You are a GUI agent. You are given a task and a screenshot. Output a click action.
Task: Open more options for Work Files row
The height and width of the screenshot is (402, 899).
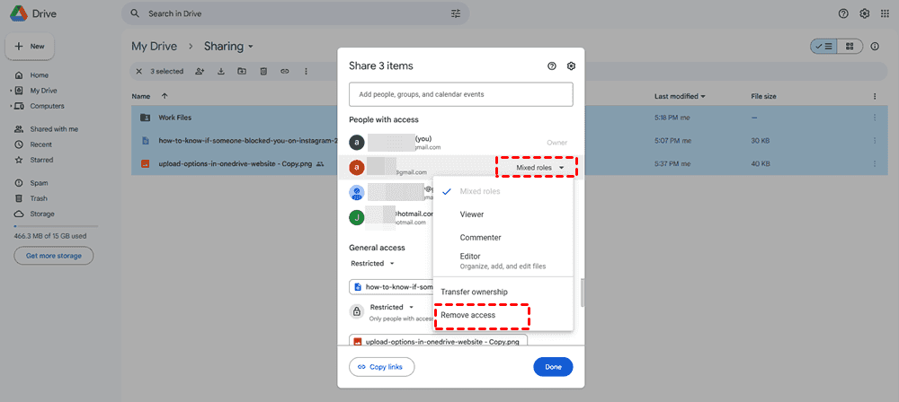(875, 118)
